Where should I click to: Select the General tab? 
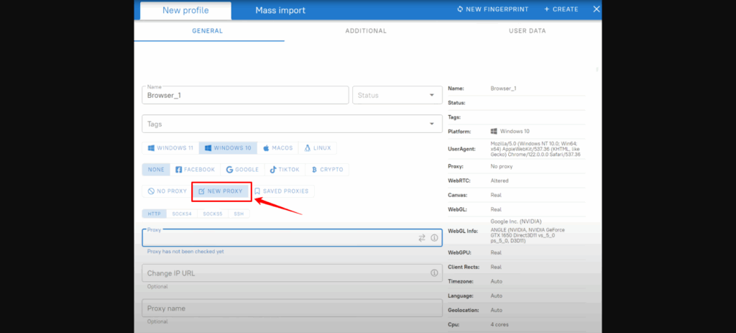tap(208, 31)
